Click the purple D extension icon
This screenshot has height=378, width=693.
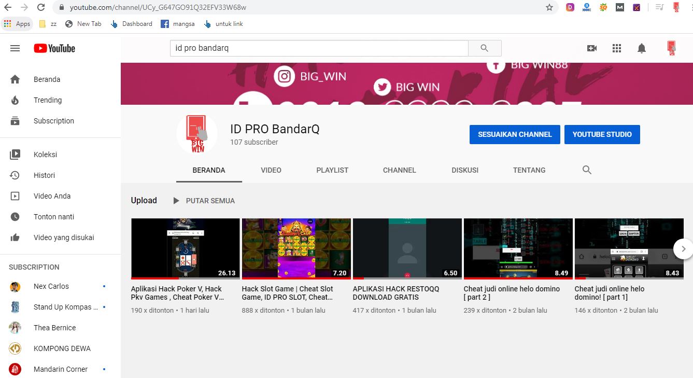tap(570, 7)
